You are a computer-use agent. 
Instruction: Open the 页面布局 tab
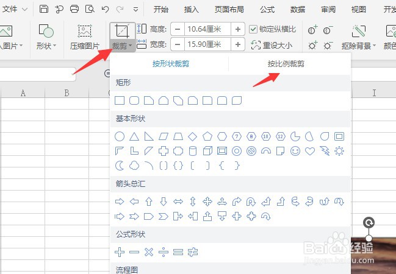[x=229, y=10]
